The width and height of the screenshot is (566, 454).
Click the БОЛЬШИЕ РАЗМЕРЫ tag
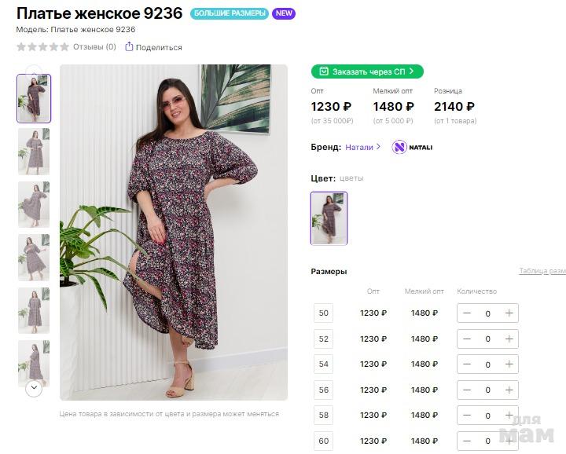click(x=229, y=14)
